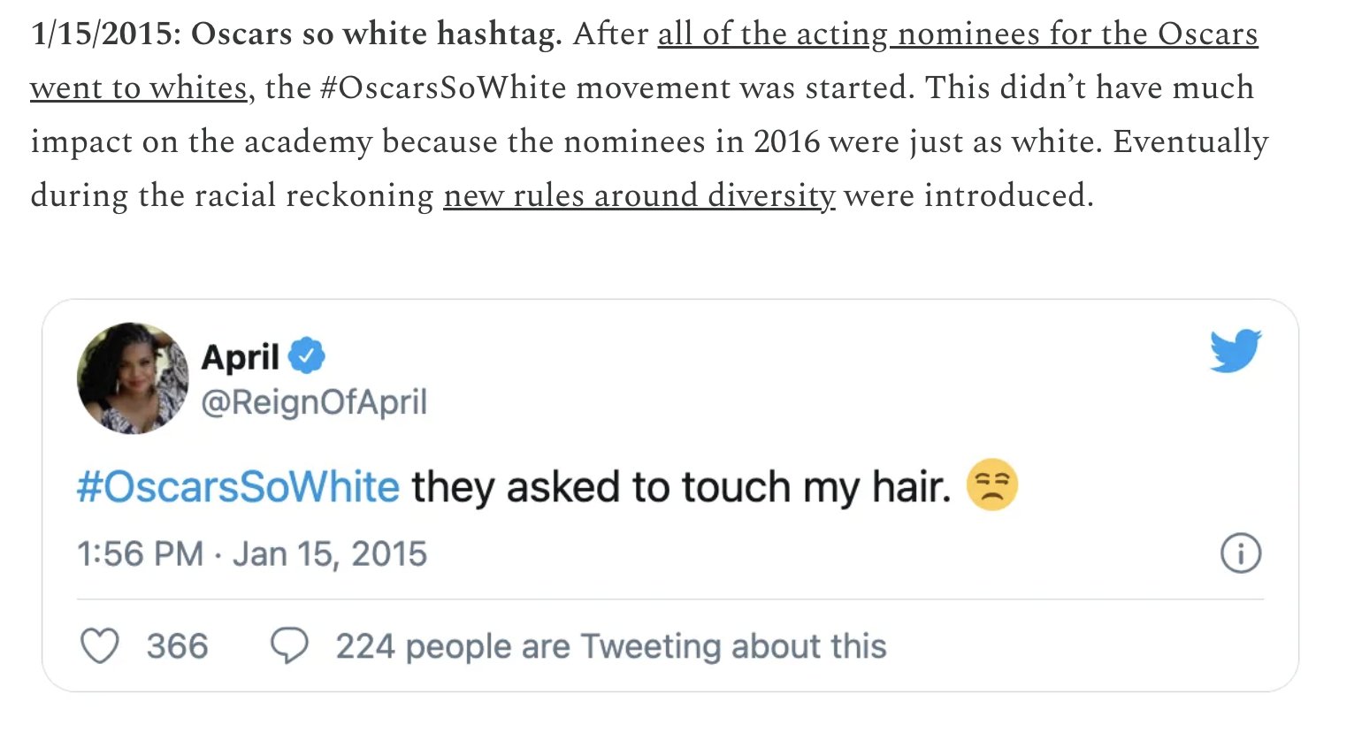Open the 1:56 PM Jan 15, 2015 timestamp

pyautogui.click(x=252, y=554)
